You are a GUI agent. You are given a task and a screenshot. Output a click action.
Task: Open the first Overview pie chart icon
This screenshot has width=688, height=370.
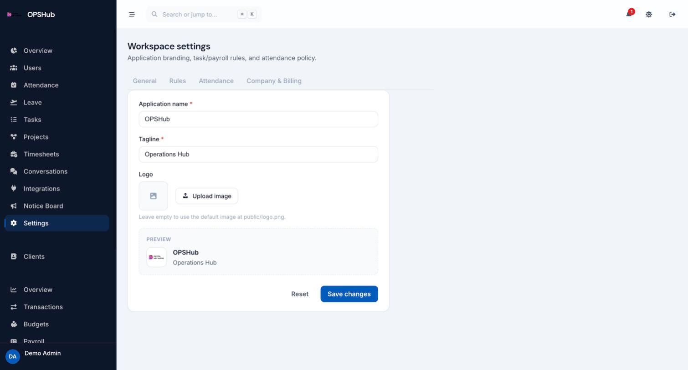click(x=14, y=50)
